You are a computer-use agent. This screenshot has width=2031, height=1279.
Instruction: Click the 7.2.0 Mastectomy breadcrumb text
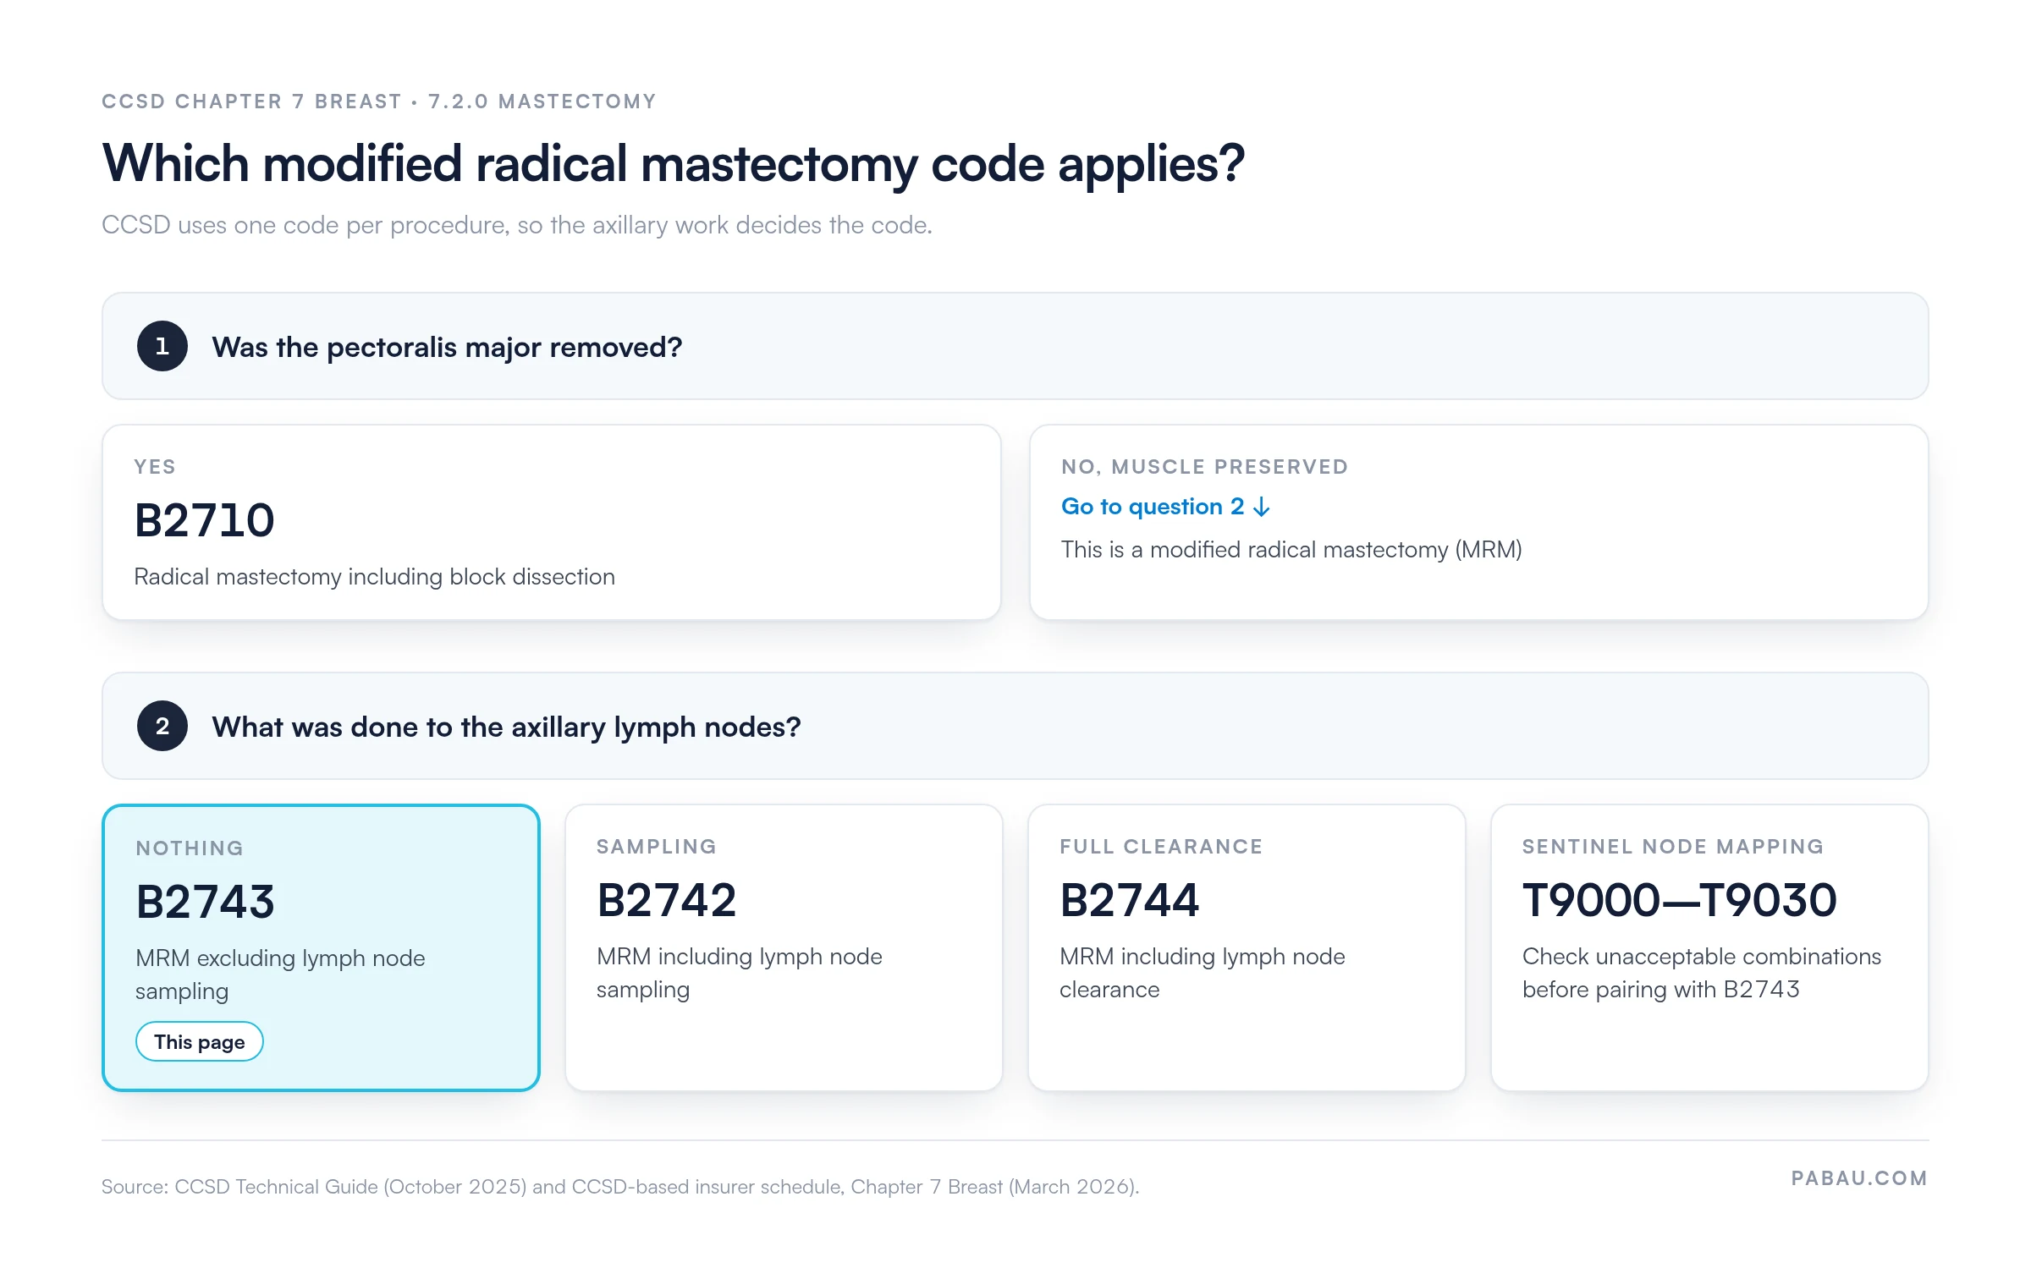point(542,102)
